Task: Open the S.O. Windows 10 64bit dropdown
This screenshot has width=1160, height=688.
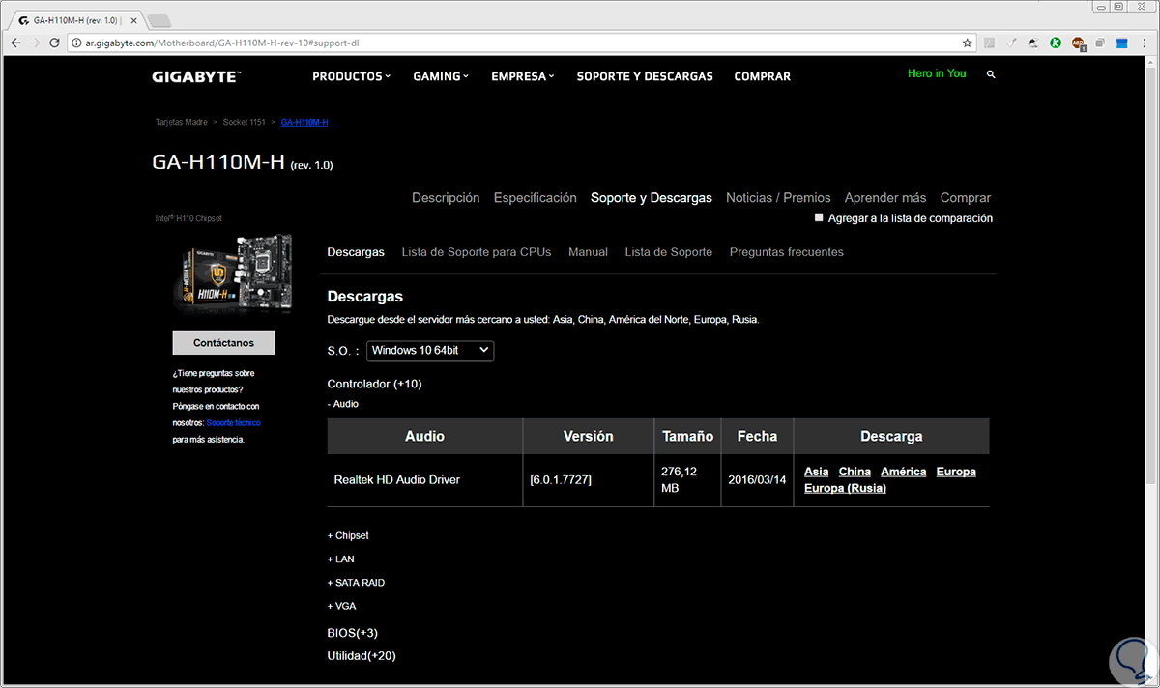Action: pos(430,351)
